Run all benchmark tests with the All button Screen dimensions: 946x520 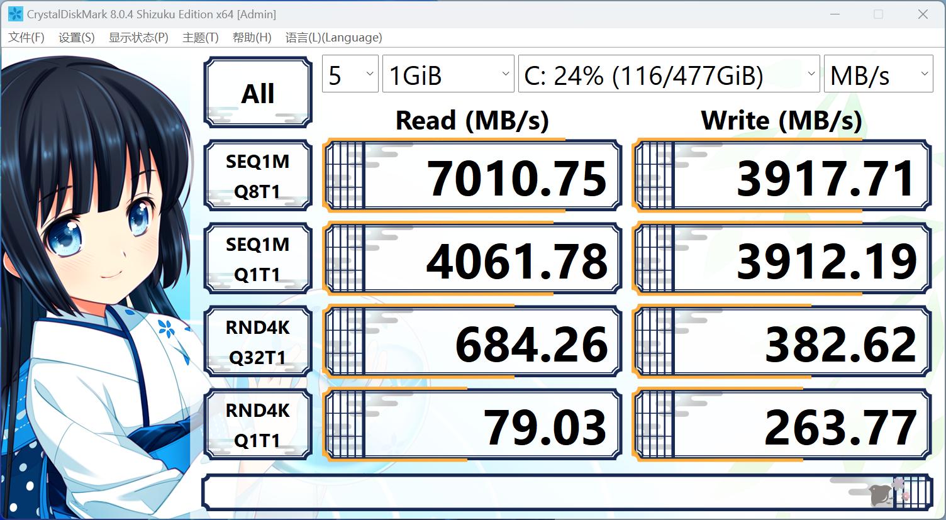(257, 92)
